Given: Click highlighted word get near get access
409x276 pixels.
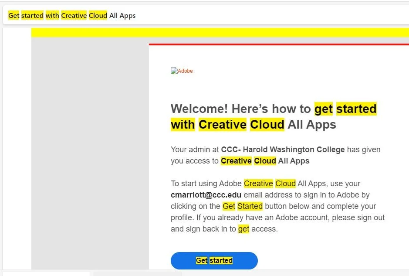Looking at the screenshot, I should point(243,228).
